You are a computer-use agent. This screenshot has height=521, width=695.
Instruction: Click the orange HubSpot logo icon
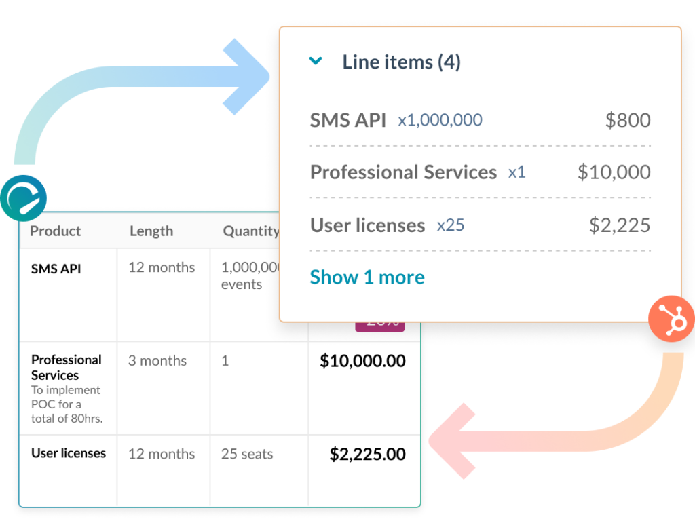coord(672,319)
